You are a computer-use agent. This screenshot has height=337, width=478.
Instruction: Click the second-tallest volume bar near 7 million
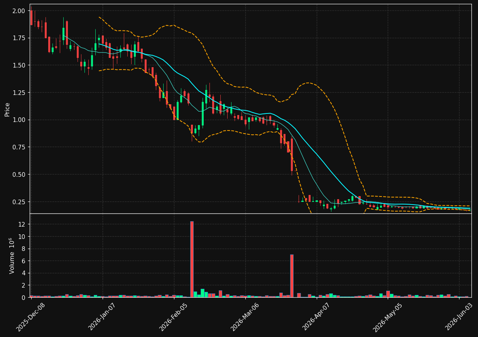(292, 276)
